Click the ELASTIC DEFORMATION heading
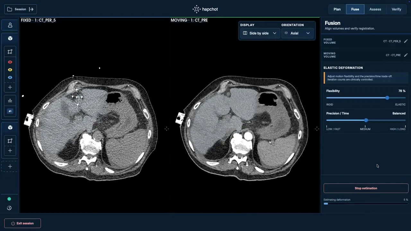Viewport: 411px width, 231px height. (x=343, y=68)
